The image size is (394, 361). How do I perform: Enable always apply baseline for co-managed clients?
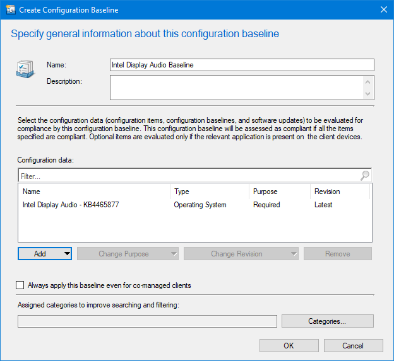(20, 285)
